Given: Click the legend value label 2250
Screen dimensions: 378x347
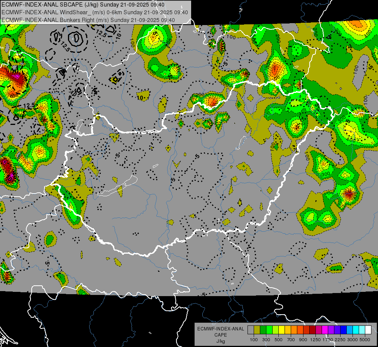Looking at the screenshot, I should pos(340,340).
